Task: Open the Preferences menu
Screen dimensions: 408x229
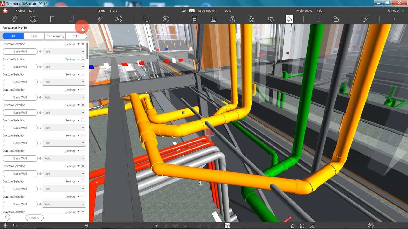Action: 304,10
